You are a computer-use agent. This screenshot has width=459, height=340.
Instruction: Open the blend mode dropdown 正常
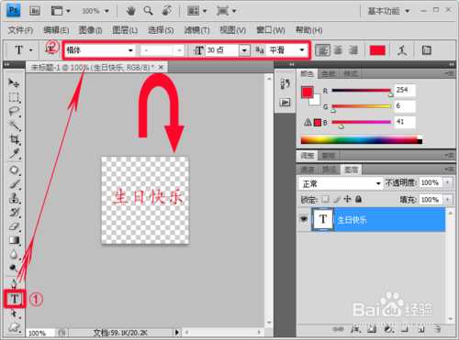[x=341, y=183]
